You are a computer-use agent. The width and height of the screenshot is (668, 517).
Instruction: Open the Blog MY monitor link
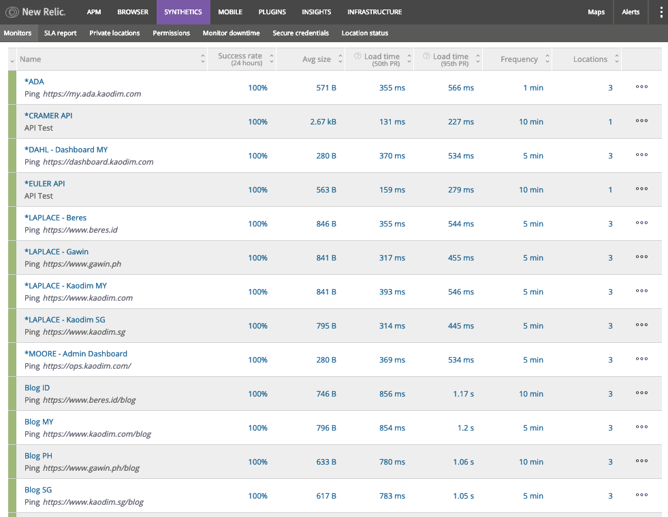coord(39,422)
